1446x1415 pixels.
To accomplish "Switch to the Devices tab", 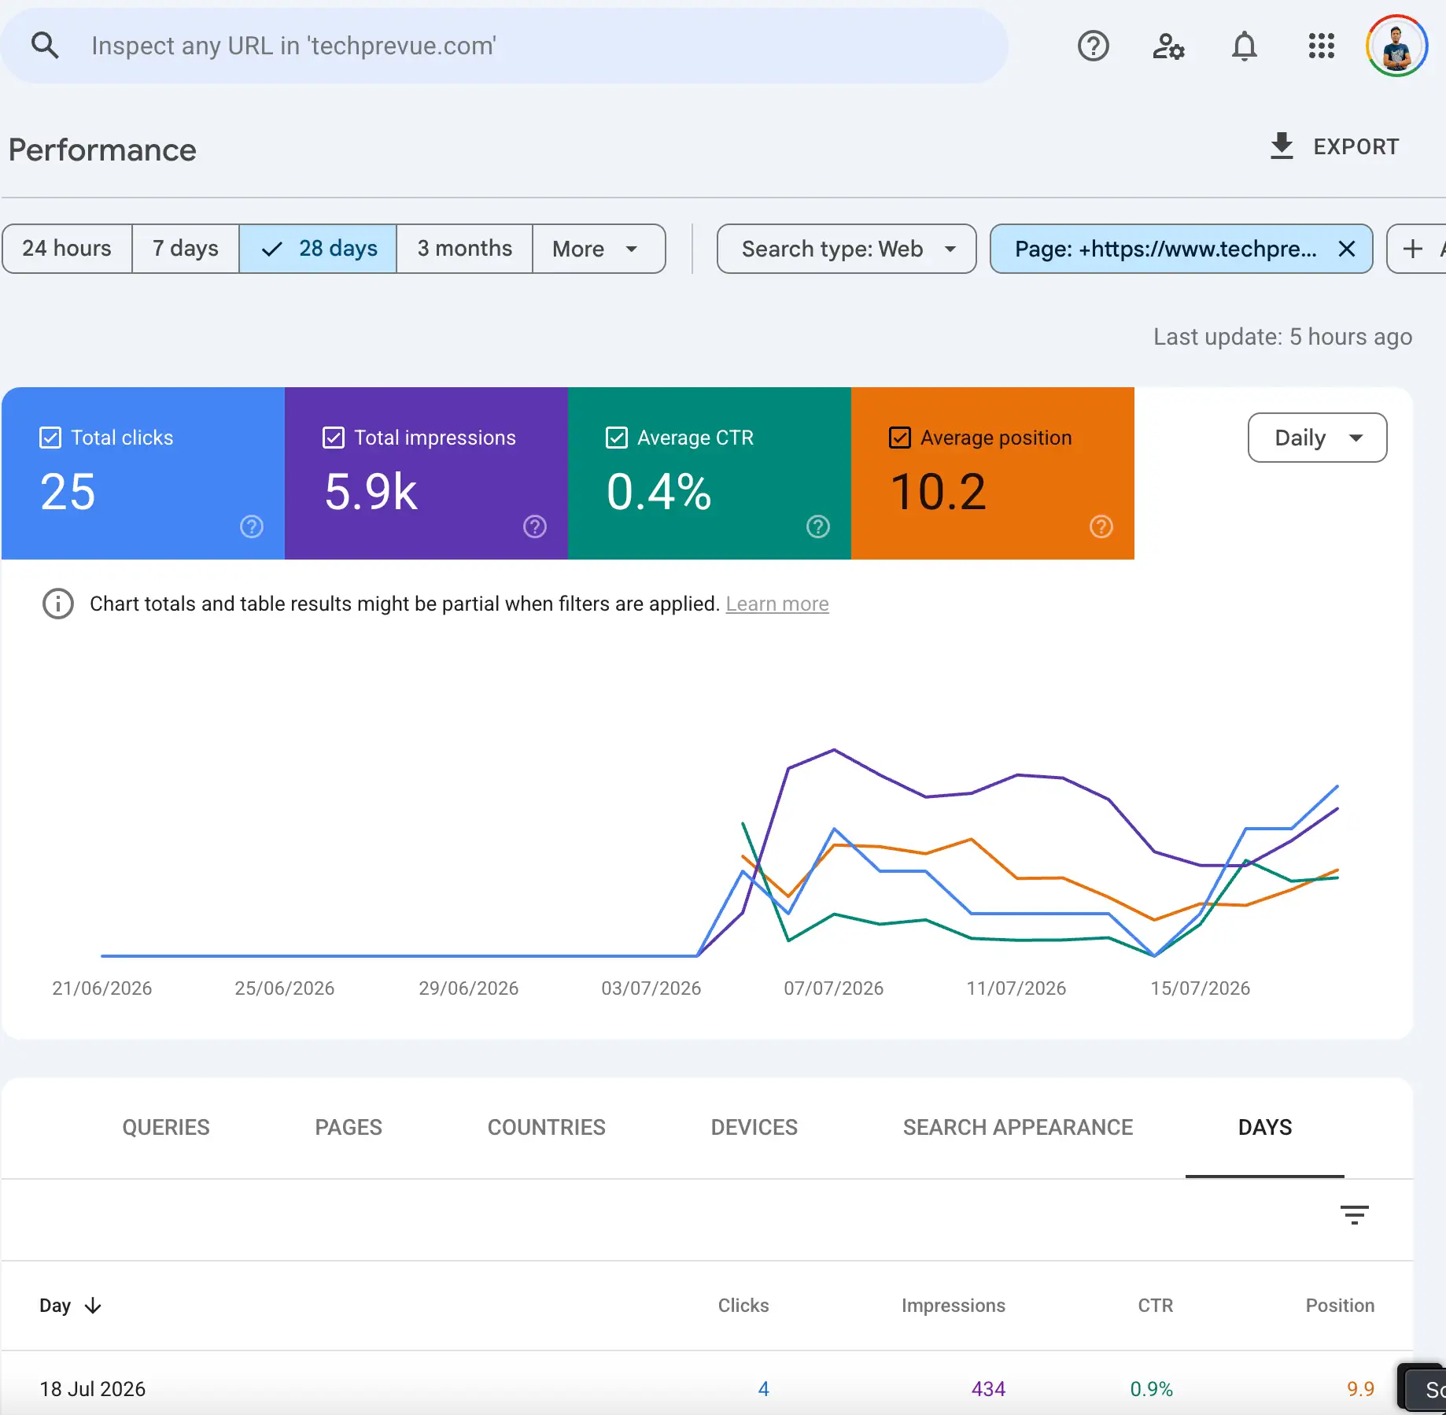I will [x=754, y=1127].
